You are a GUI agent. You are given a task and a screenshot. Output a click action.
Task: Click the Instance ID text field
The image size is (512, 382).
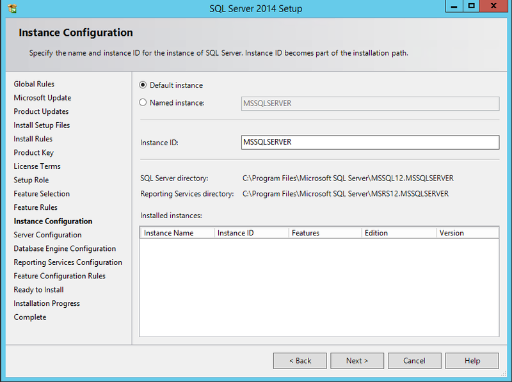[x=370, y=142]
